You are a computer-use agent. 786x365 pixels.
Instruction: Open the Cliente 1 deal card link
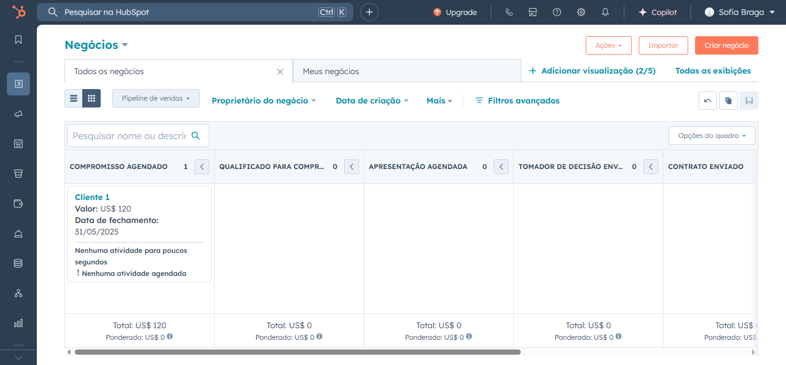point(92,197)
